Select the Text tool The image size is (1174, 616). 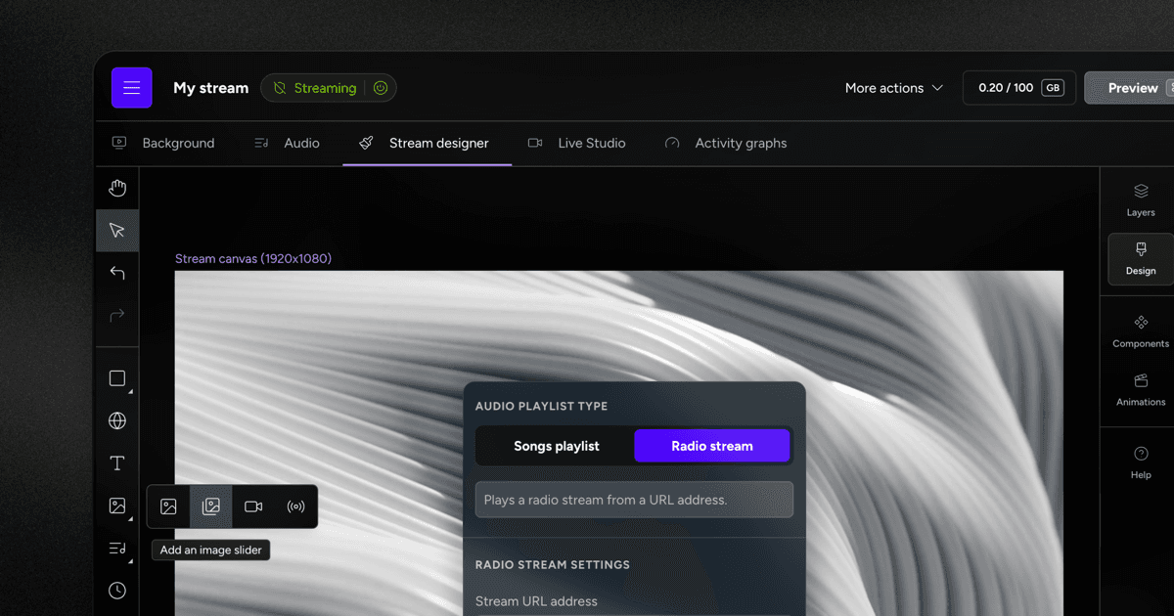tap(117, 463)
